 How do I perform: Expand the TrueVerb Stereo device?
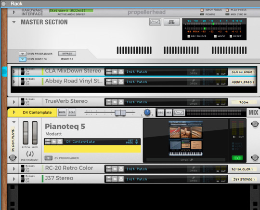[x=14, y=102]
